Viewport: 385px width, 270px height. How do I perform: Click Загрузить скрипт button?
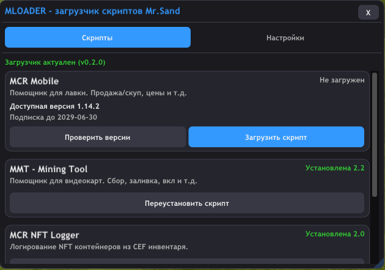tap(276, 137)
